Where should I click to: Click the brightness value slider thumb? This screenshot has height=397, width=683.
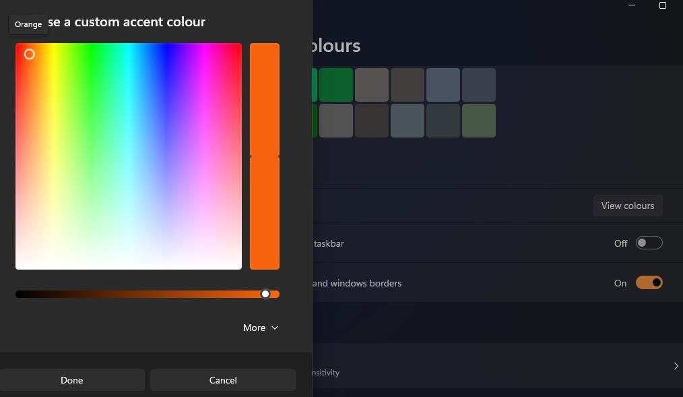coord(265,294)
